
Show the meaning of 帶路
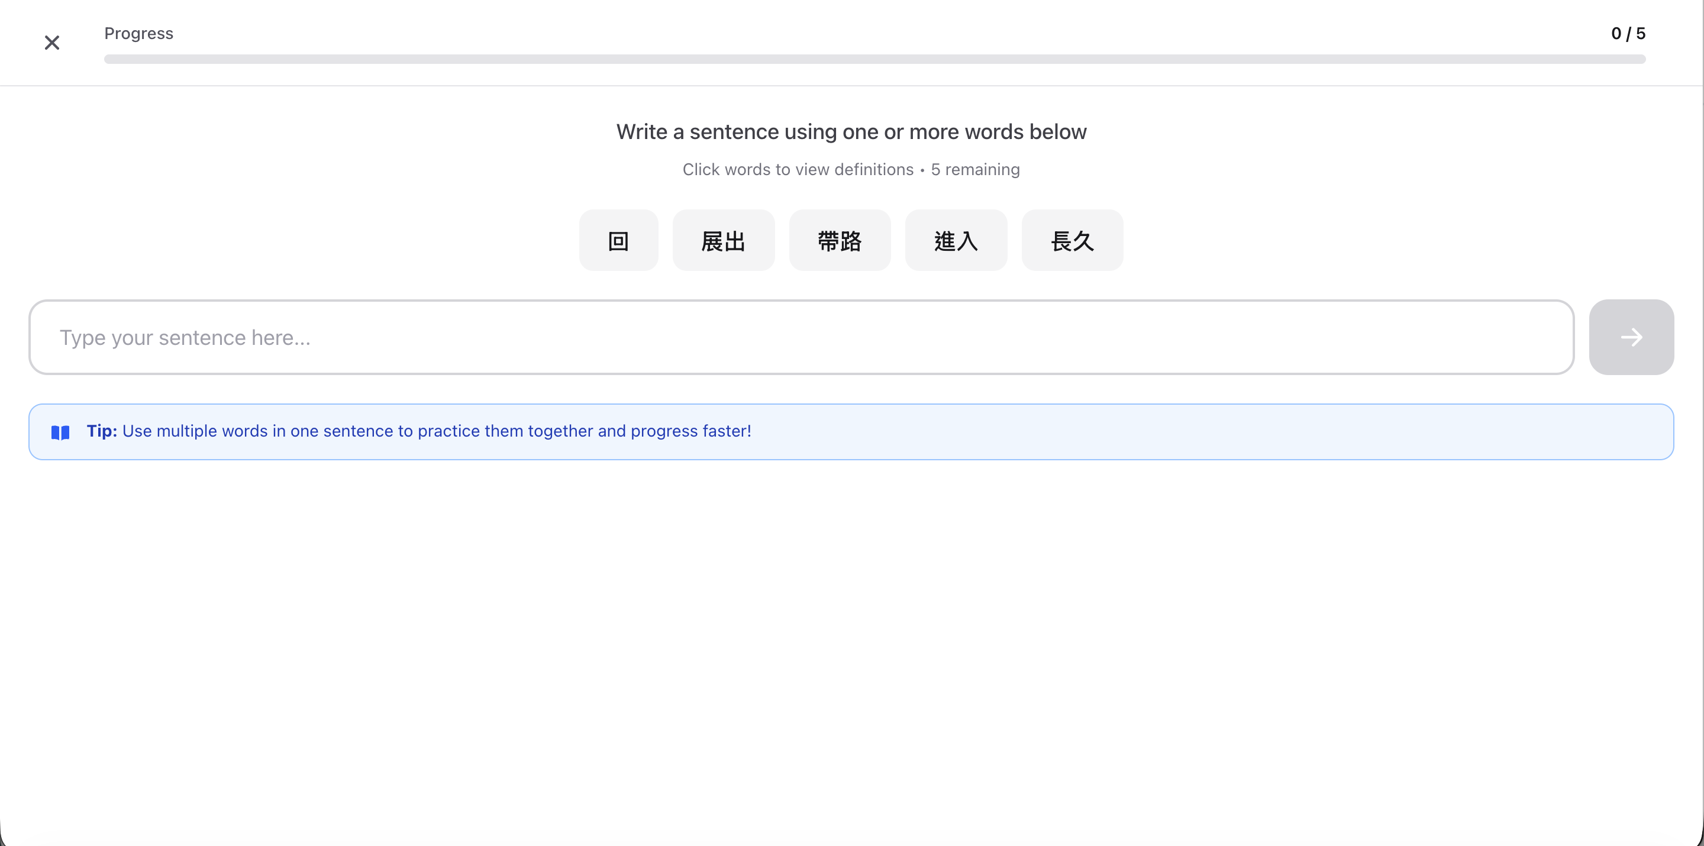(x=840, y=241)
